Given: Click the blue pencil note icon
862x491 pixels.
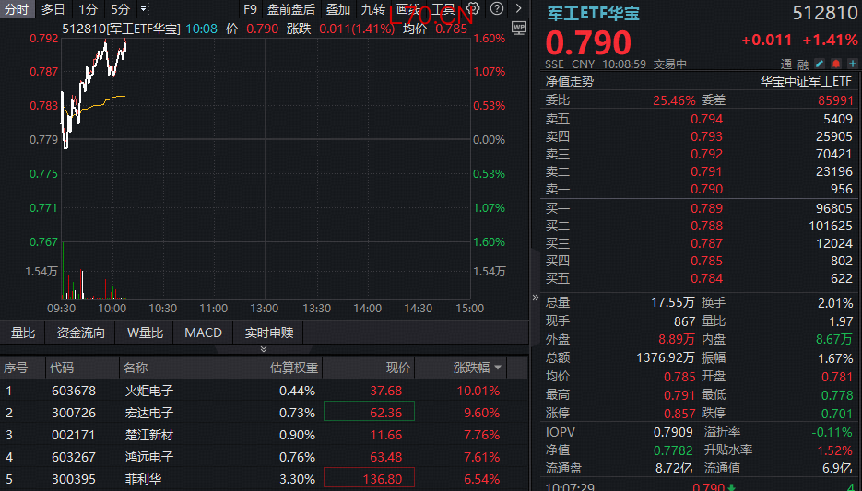Looking at the screenshot, I should [x=819, y=64].
